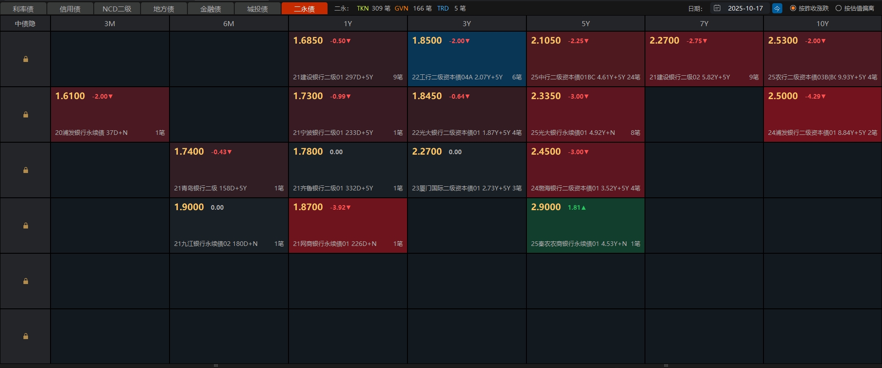The height and width of the screenshot is (368, 882).
Task: Click the 3Y column header
Action: (x=467, y=23)
